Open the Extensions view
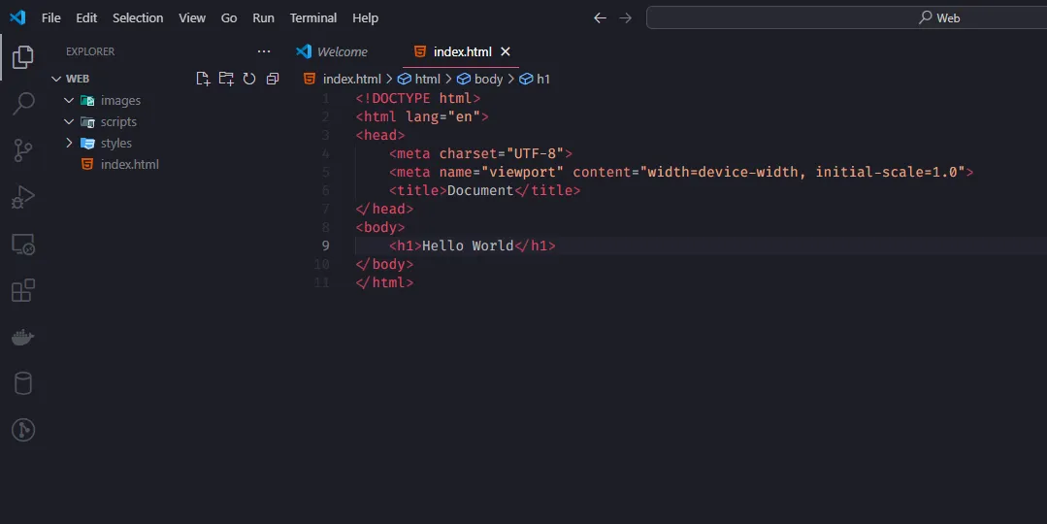Viewport: 1047px width, 524px height. click(23, 290)
